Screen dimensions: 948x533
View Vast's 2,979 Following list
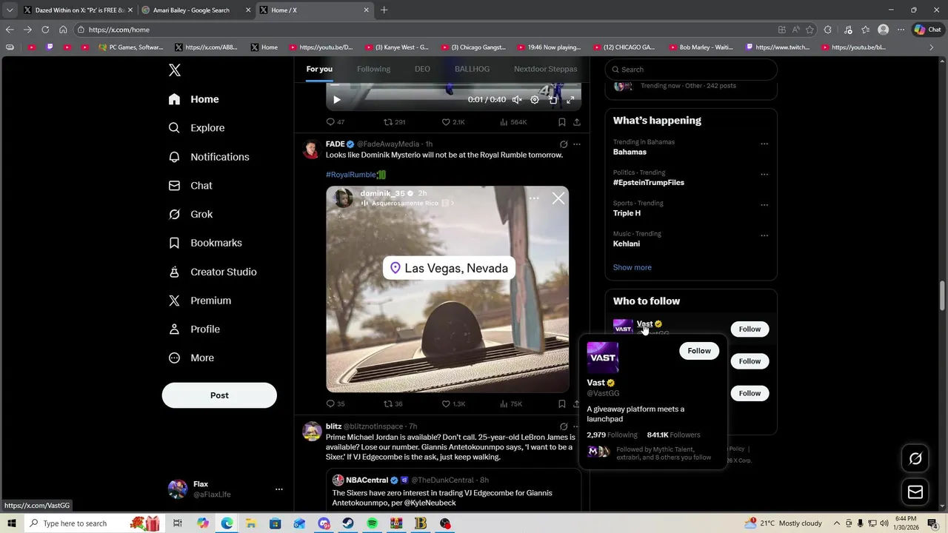click(612, 435)
